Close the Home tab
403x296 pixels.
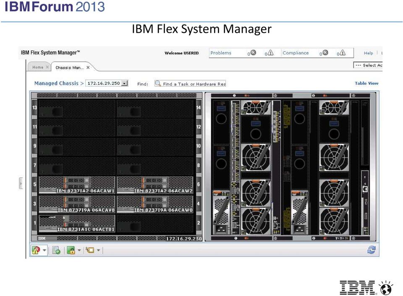click(47, 67)
